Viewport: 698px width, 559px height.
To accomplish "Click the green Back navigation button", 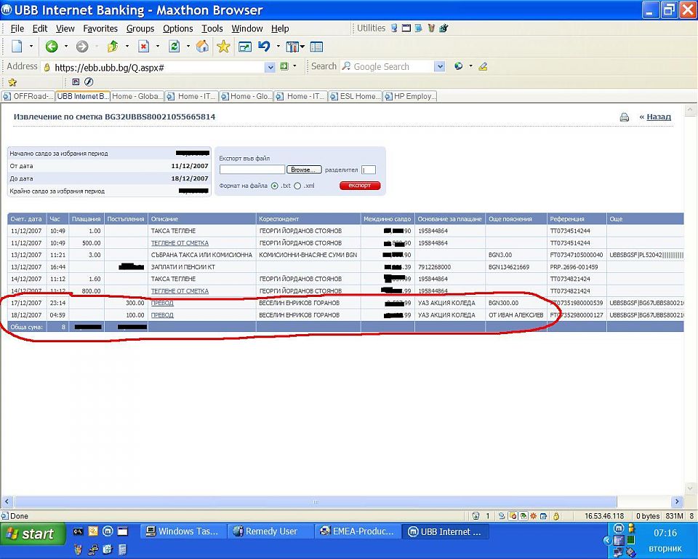I will tap(52, 47).
